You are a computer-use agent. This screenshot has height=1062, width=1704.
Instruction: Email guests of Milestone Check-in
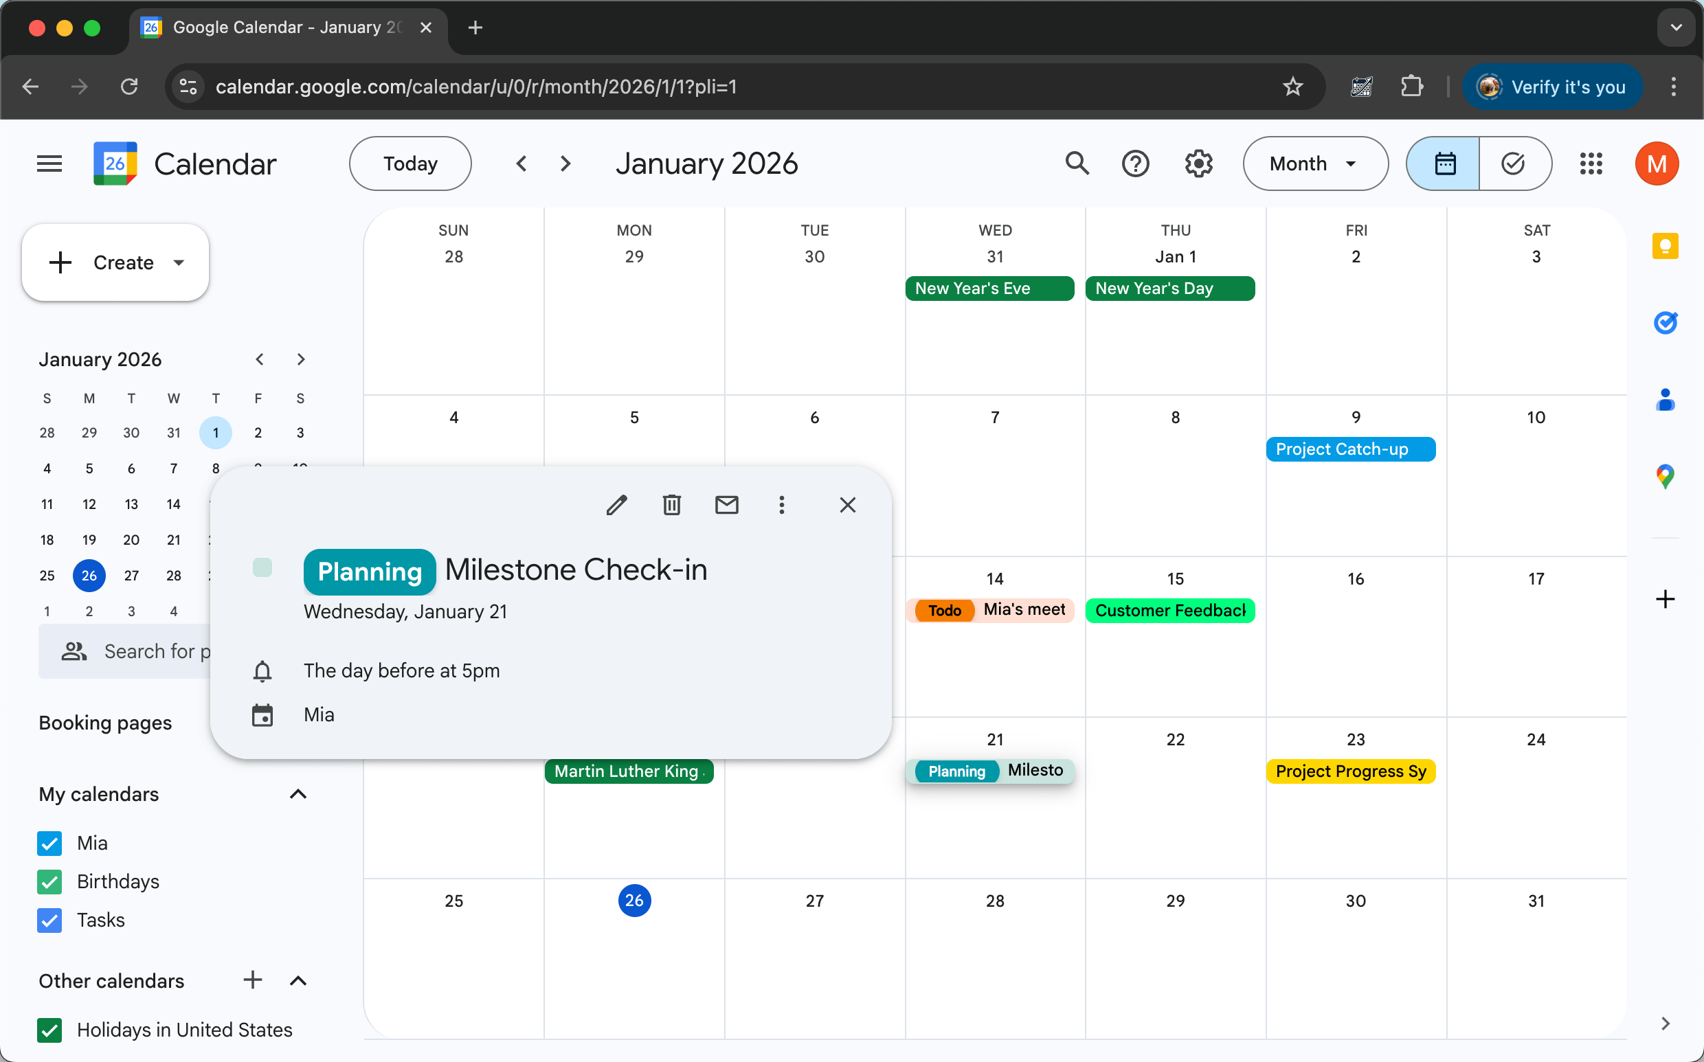pos(727,505)
